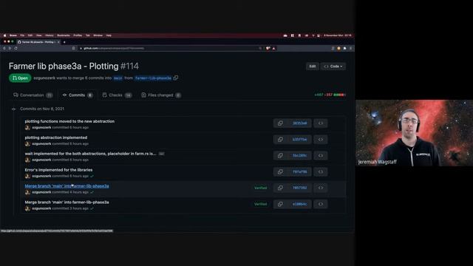Viewport: 473px width, 266px height.
Task: Open the Code dropdown button
Action: click(333, 66)
